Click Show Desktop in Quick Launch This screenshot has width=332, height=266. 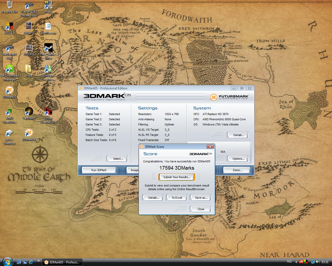pos(19,262)
